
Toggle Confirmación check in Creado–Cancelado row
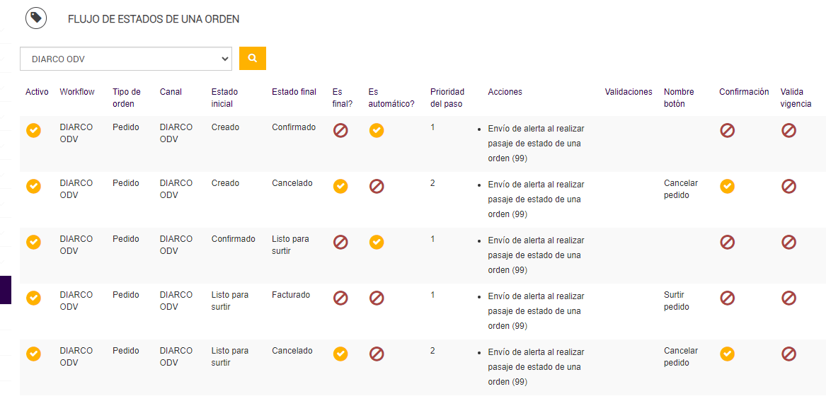727,186
